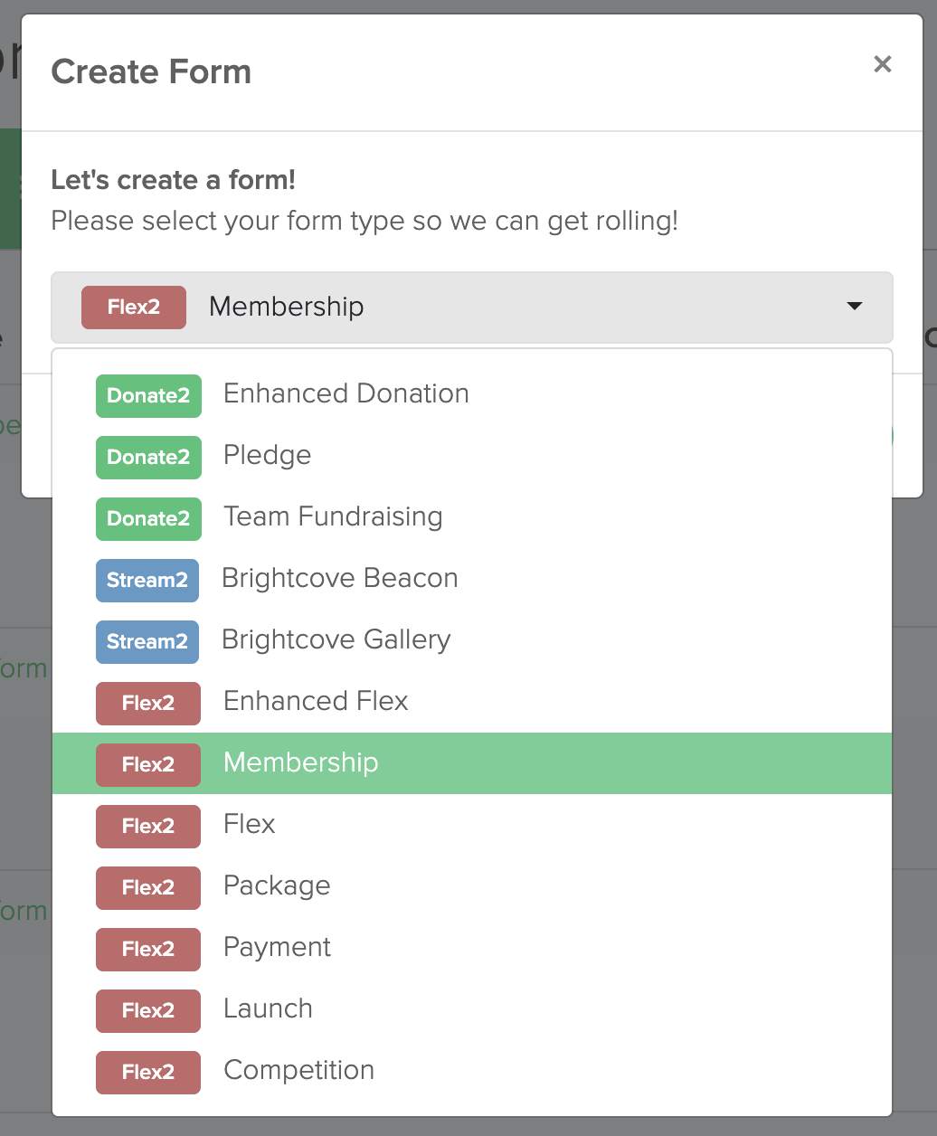Viewport: 937px width, 1136px height.
Task: Click Flex2 badge beside Competition
Action: pyautogui.click(x=148, y=1073)
